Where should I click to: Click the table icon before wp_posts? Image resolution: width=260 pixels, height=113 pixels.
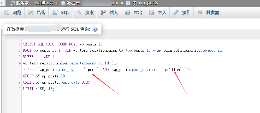pos(128,3)
